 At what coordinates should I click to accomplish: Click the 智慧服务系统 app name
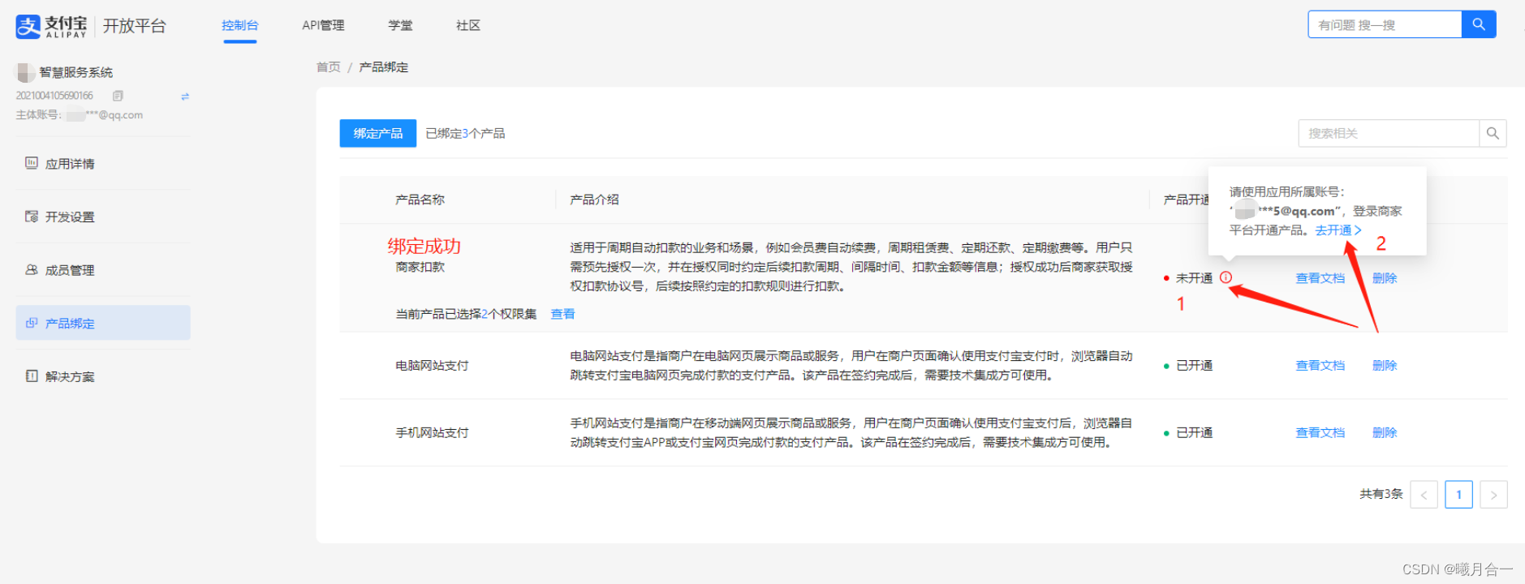coord(76,72)
